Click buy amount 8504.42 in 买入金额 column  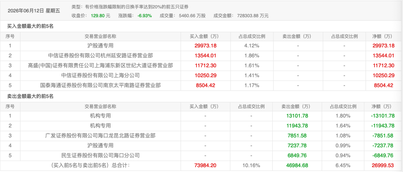coord(206,85)
